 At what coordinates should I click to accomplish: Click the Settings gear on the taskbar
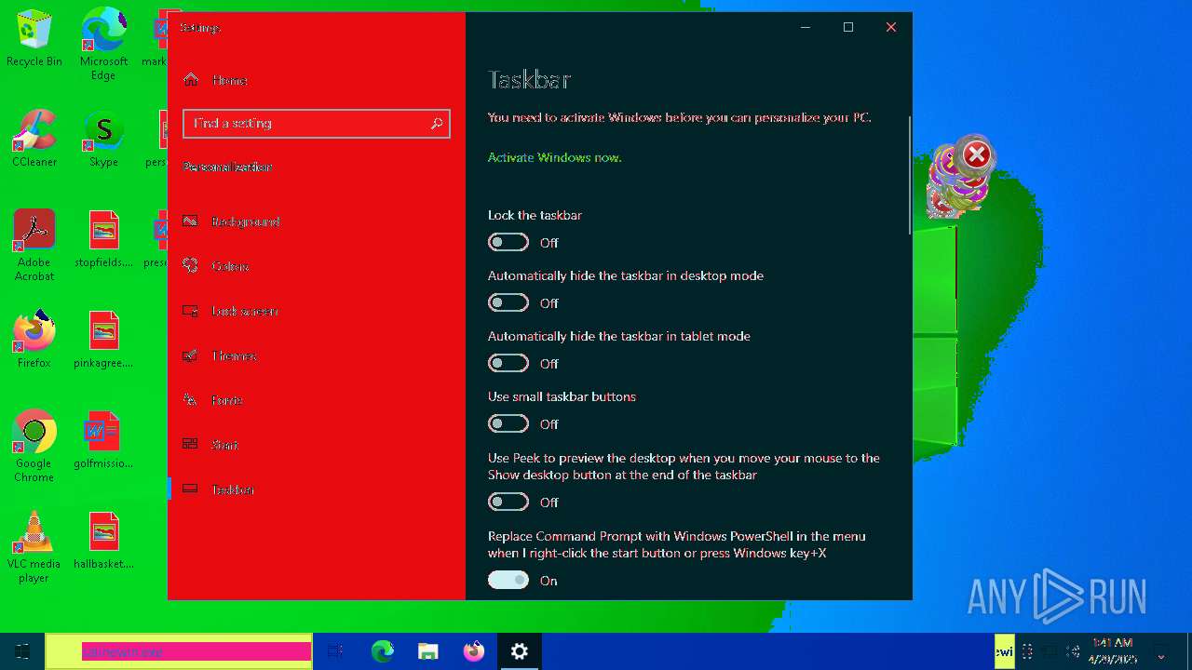pyautogui.click(x=520, y=651)
